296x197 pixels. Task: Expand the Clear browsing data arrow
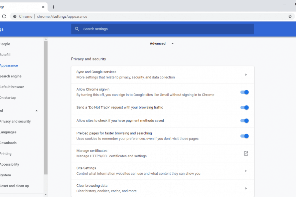coord(246,188)
